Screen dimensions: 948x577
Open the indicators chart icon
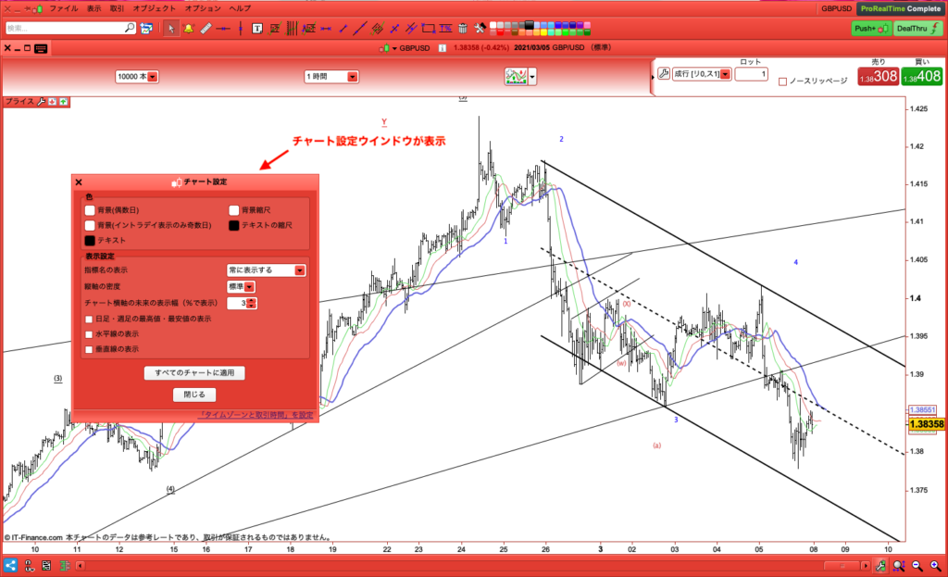(x=516, y=76)
